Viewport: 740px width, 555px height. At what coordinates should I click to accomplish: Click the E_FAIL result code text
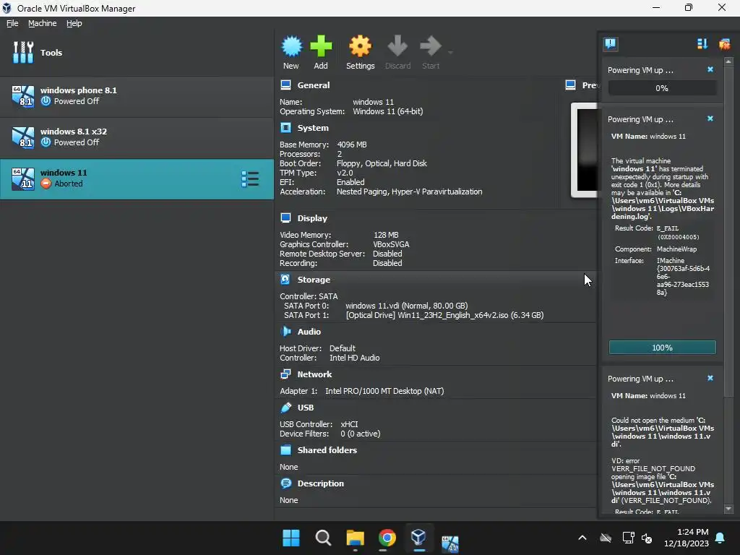(x=667, y=228)
